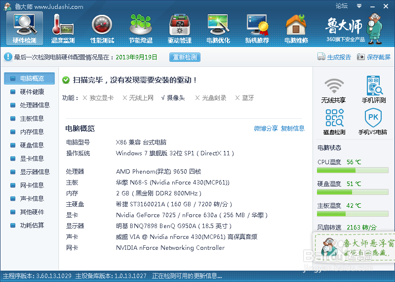Click the 主板温度 temperature bar
Image resolution: width=395 pixels, height=282 pixels.
(x=353, y=214)
